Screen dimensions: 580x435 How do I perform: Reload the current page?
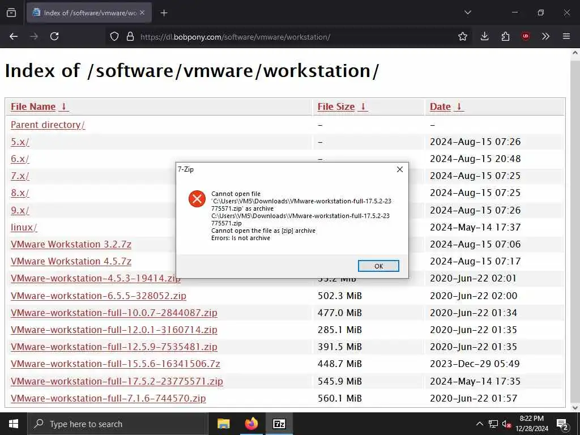pyautogui.click(x=54, y=36)
